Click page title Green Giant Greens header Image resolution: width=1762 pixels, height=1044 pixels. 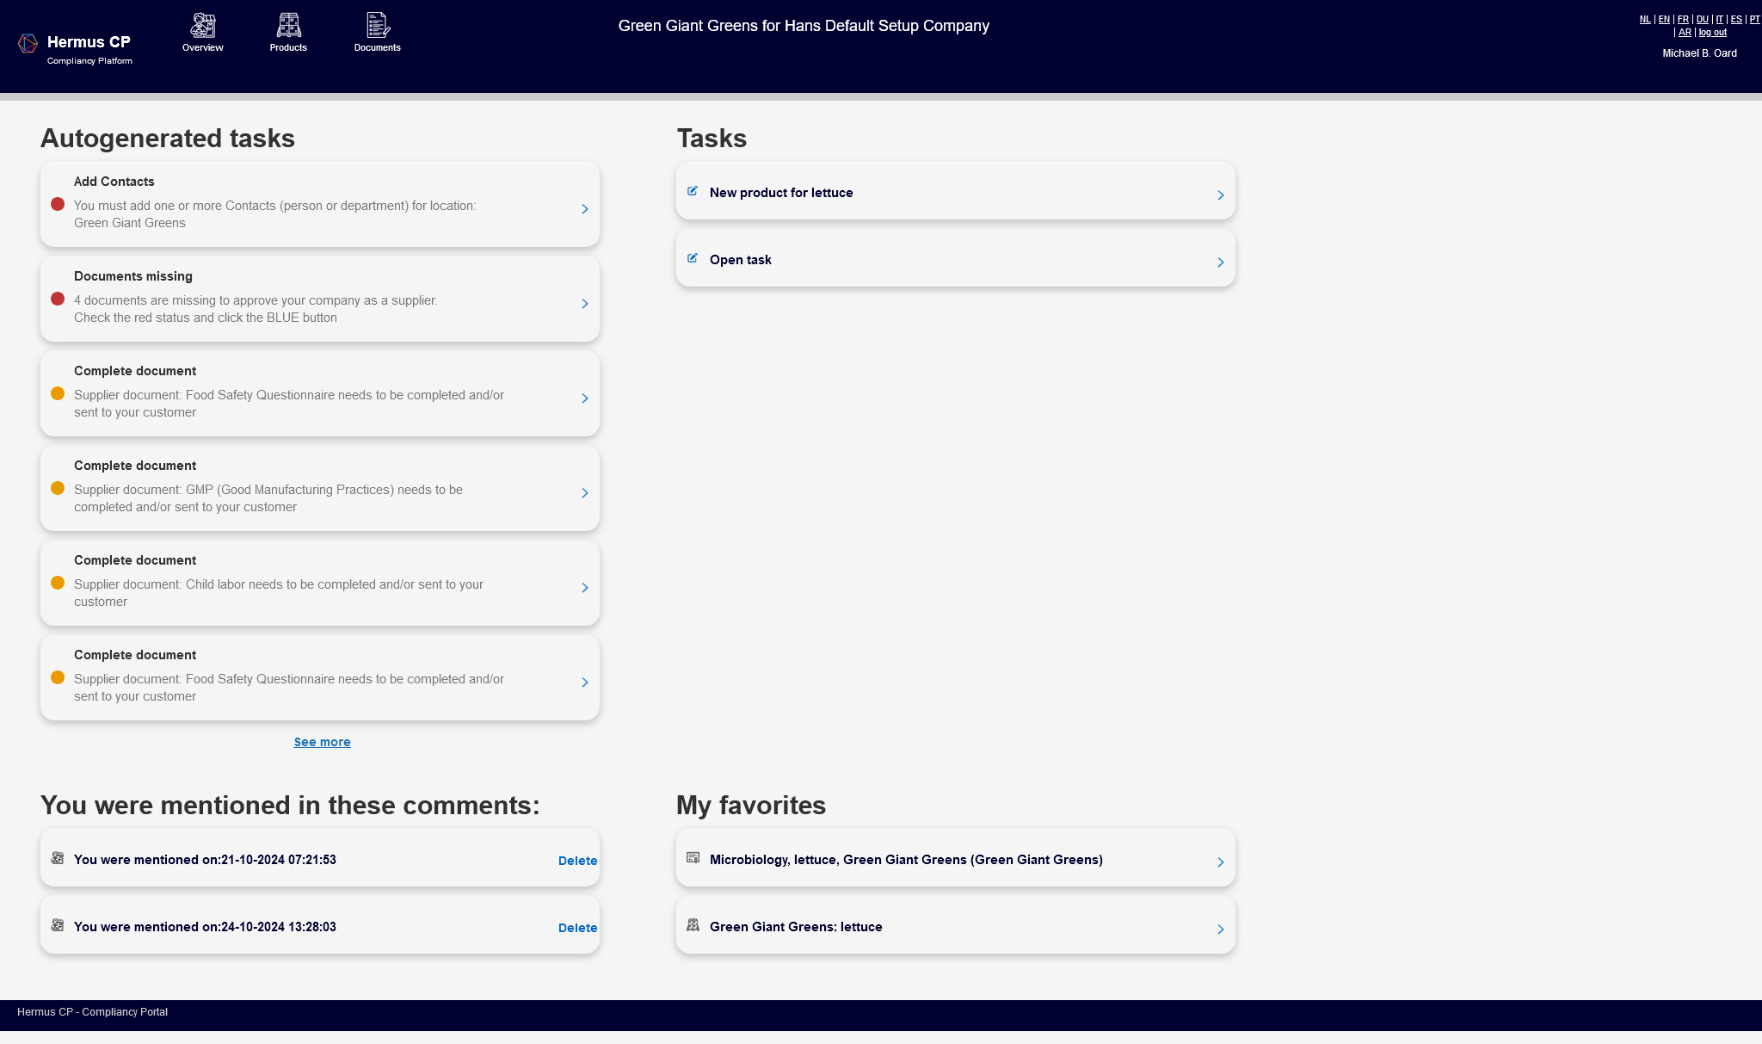pyautogui.click(x=804, y=26)
